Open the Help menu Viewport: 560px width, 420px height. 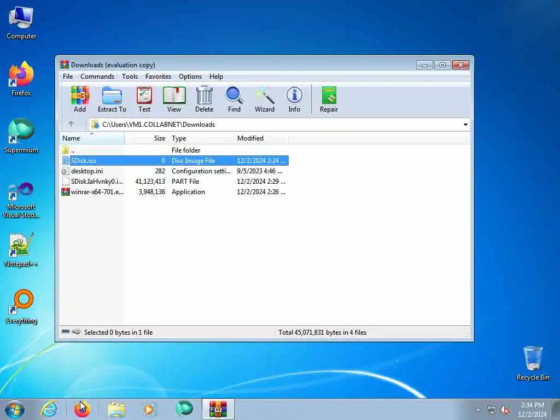point(216,77)
